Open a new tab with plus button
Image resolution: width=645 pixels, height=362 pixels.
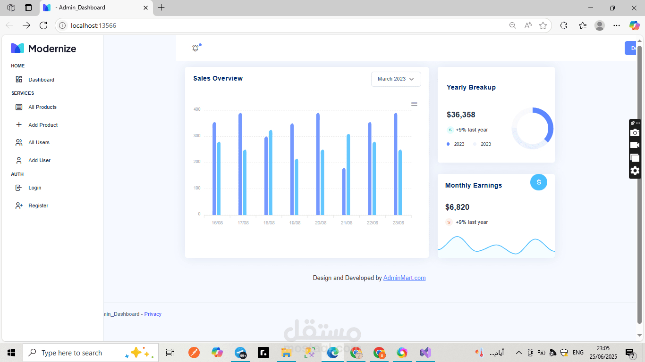[161, 8]
